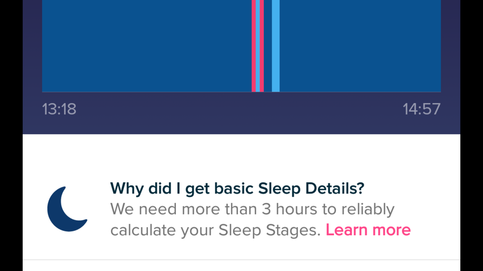483x271 pixels.
Task: Click the 'We need more than 3 hours' text line
Action: pos(252,209)
